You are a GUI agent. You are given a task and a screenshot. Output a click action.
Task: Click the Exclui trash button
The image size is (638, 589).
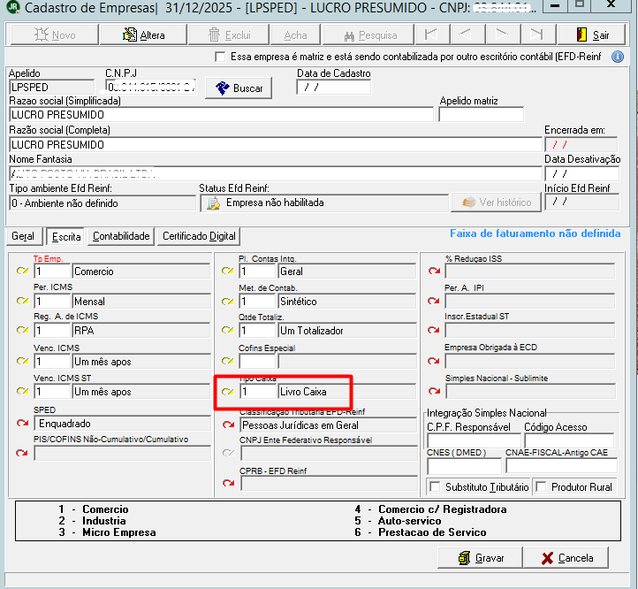click(229, 34)
